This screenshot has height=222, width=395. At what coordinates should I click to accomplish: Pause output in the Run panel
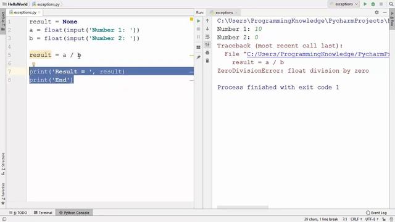coord(199,37)
